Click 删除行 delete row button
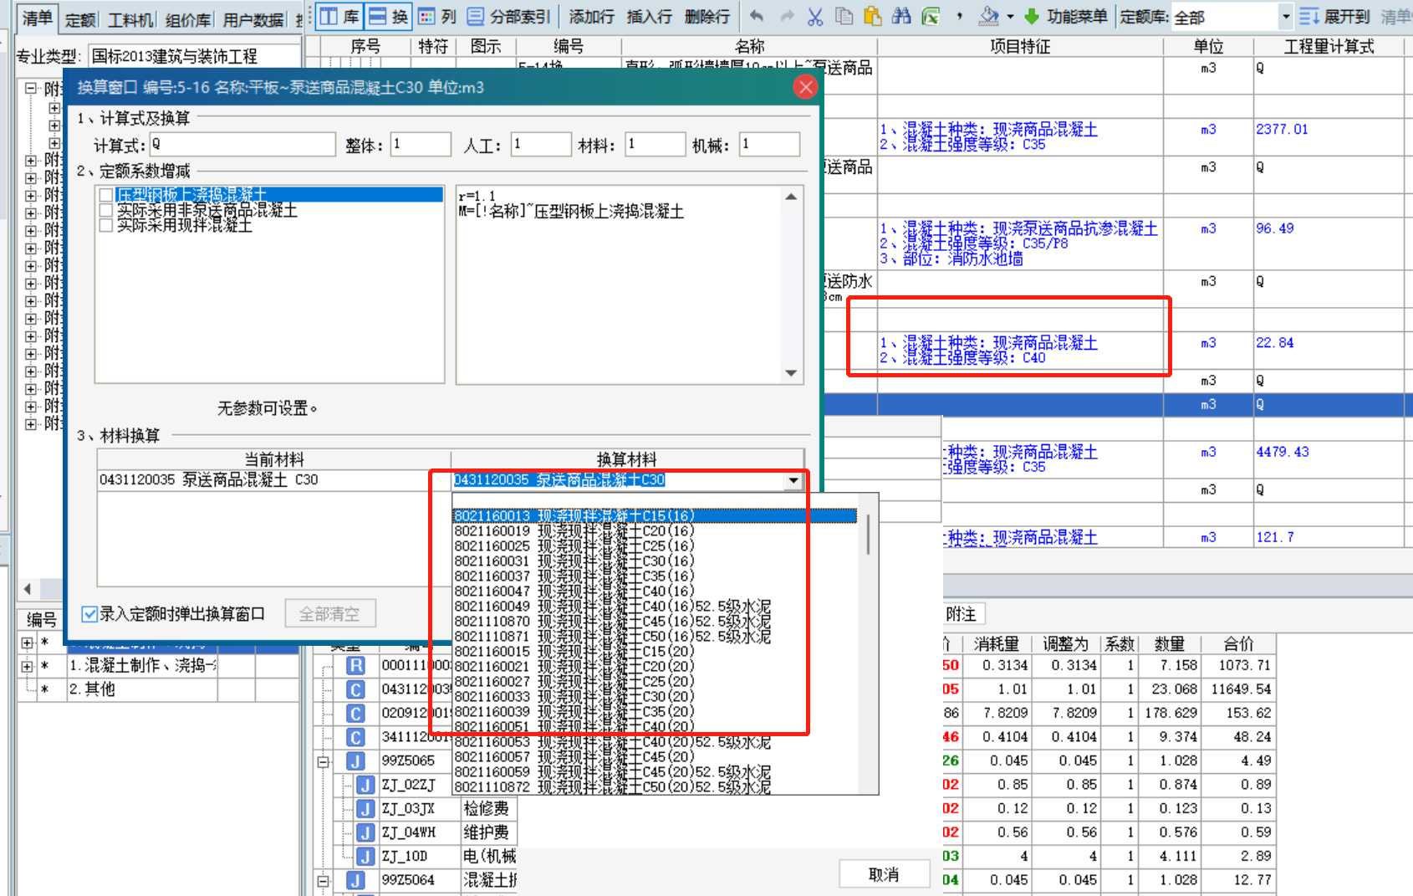 coord(706,17)
